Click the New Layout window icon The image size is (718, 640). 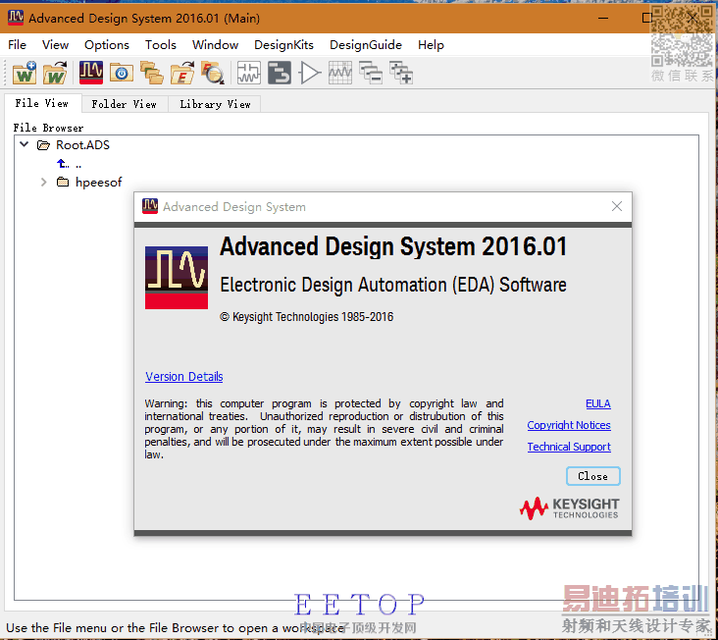coord(279,73)
